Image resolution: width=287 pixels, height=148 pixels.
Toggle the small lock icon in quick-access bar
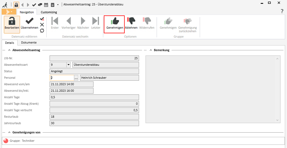[16, 5]
